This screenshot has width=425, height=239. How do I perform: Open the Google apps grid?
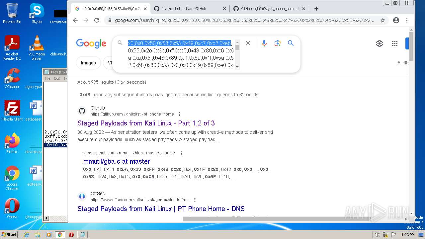pos(395,43)
